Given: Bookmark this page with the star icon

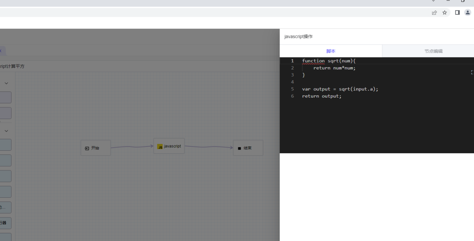Looking at the screenshot, I should pyautogui.click(x=444, y=13).
